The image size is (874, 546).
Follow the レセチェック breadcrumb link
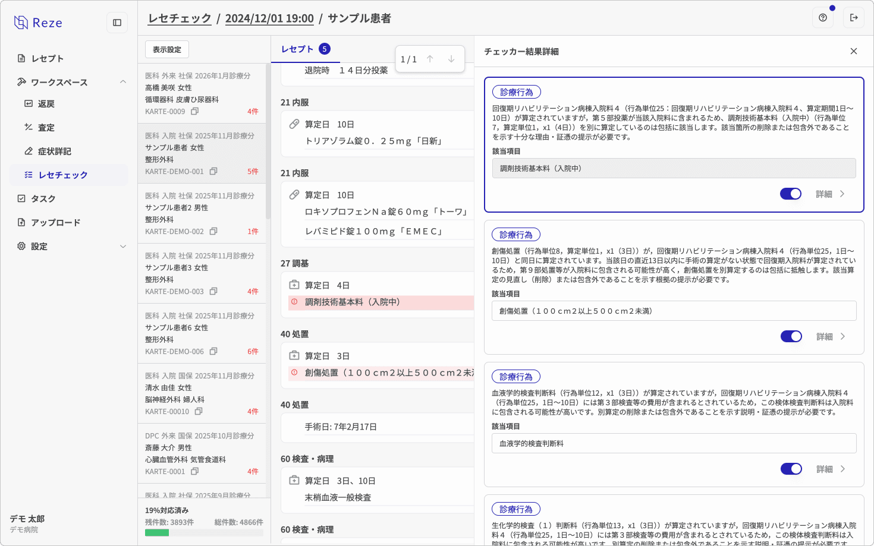pos(180,18)
